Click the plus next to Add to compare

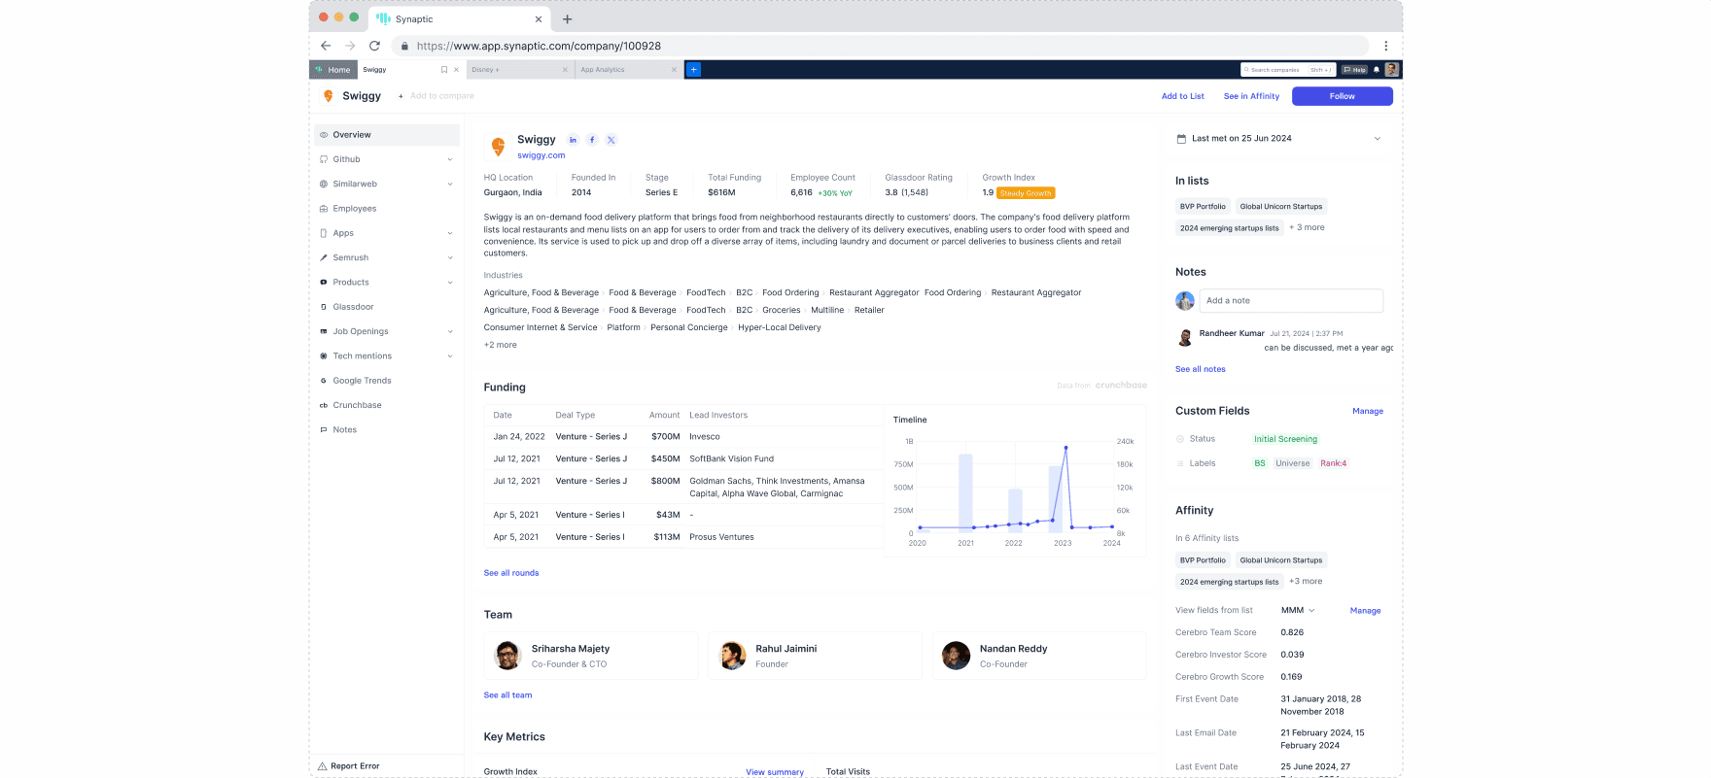401,96
